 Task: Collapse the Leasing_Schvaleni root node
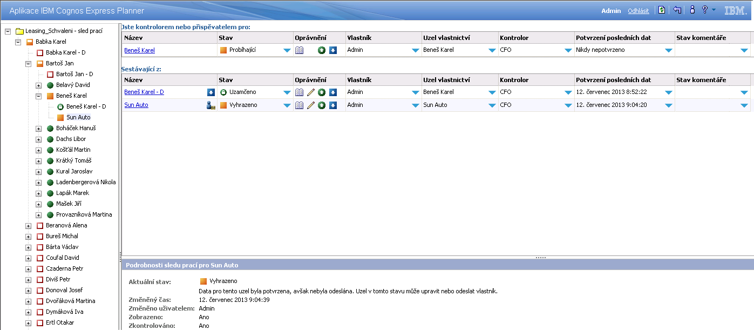(x=8, y=31)
